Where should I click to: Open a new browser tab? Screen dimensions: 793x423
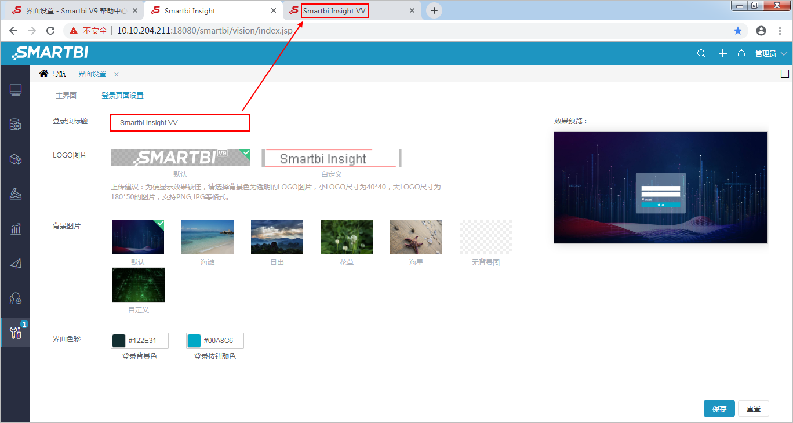click(x=434, y=10)
